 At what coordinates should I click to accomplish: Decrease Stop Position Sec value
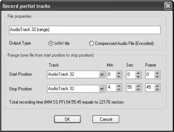[138, 90]
